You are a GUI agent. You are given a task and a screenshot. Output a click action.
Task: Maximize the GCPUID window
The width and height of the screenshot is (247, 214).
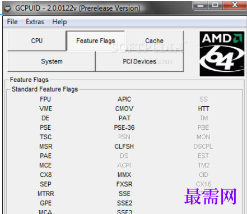[215, 5]
